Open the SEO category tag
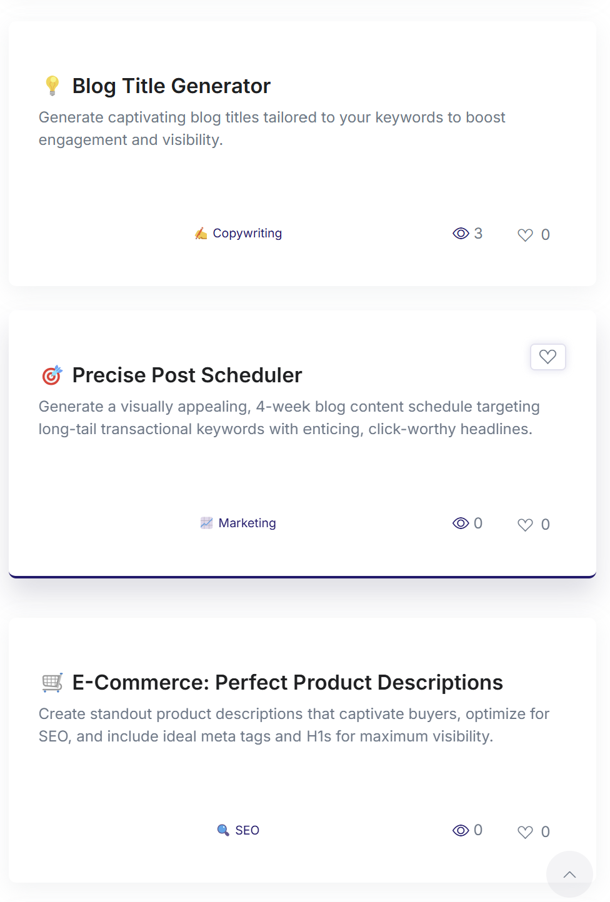 click(247, 830)
